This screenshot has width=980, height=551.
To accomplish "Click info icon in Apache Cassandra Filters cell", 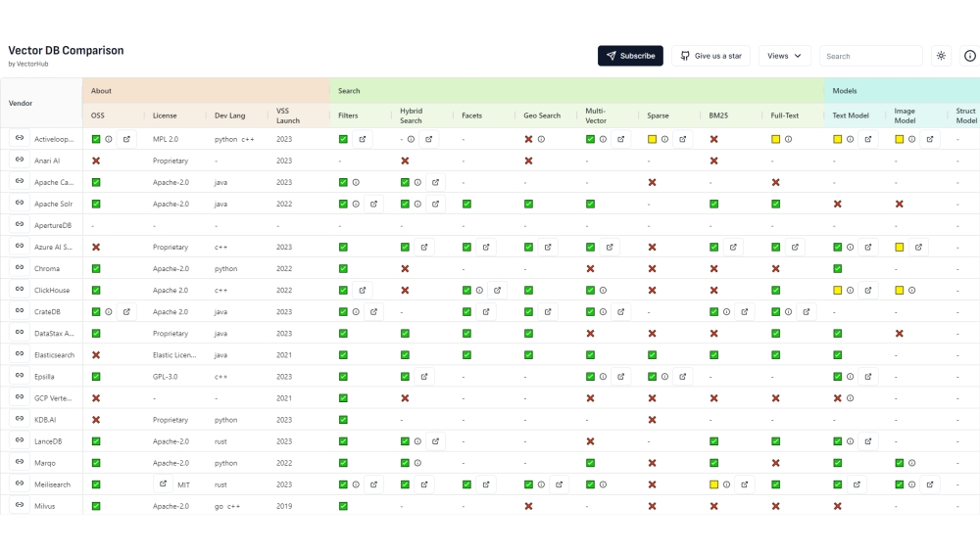I will 356,182.
